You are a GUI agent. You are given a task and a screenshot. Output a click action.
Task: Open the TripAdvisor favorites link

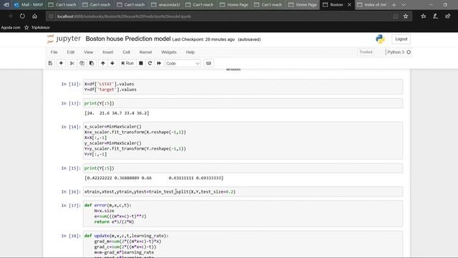coord(37,27)
